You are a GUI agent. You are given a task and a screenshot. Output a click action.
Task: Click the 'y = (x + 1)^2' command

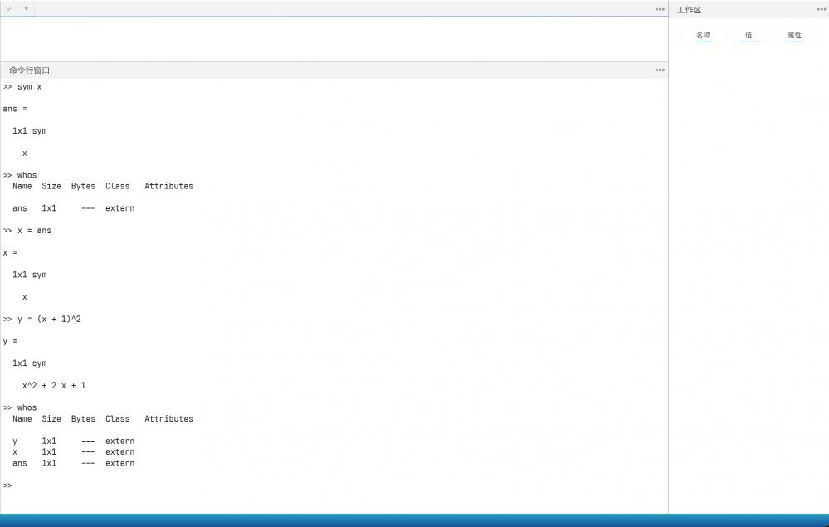tap(49, 320)
